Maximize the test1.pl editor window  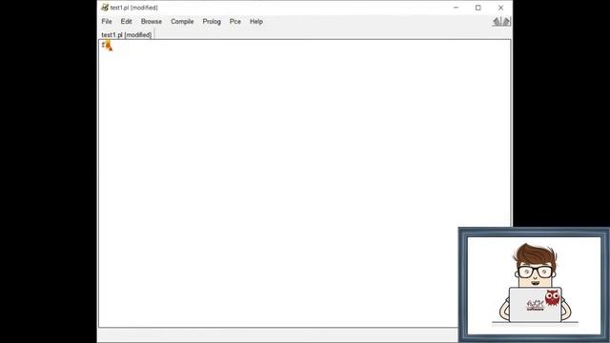(478, 8)
